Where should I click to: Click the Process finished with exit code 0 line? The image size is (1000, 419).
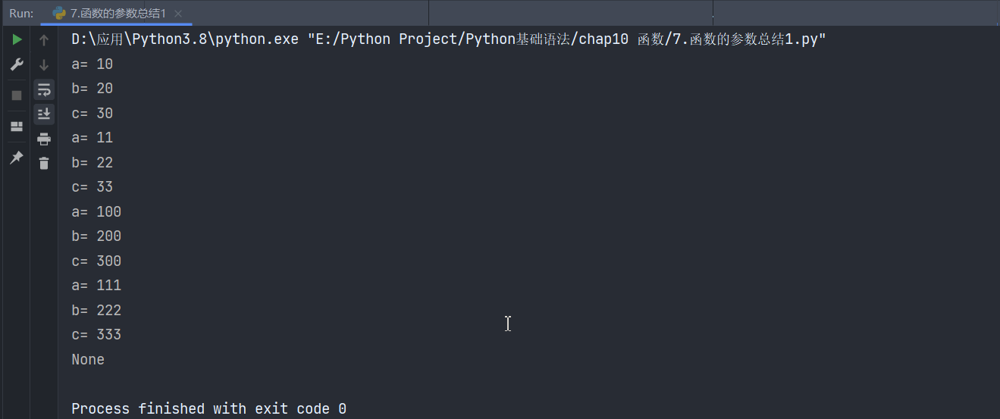(208, 408)
